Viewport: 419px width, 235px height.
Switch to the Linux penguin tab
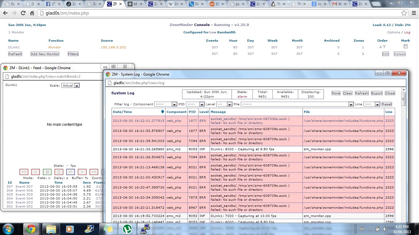(x=278, y=4)
